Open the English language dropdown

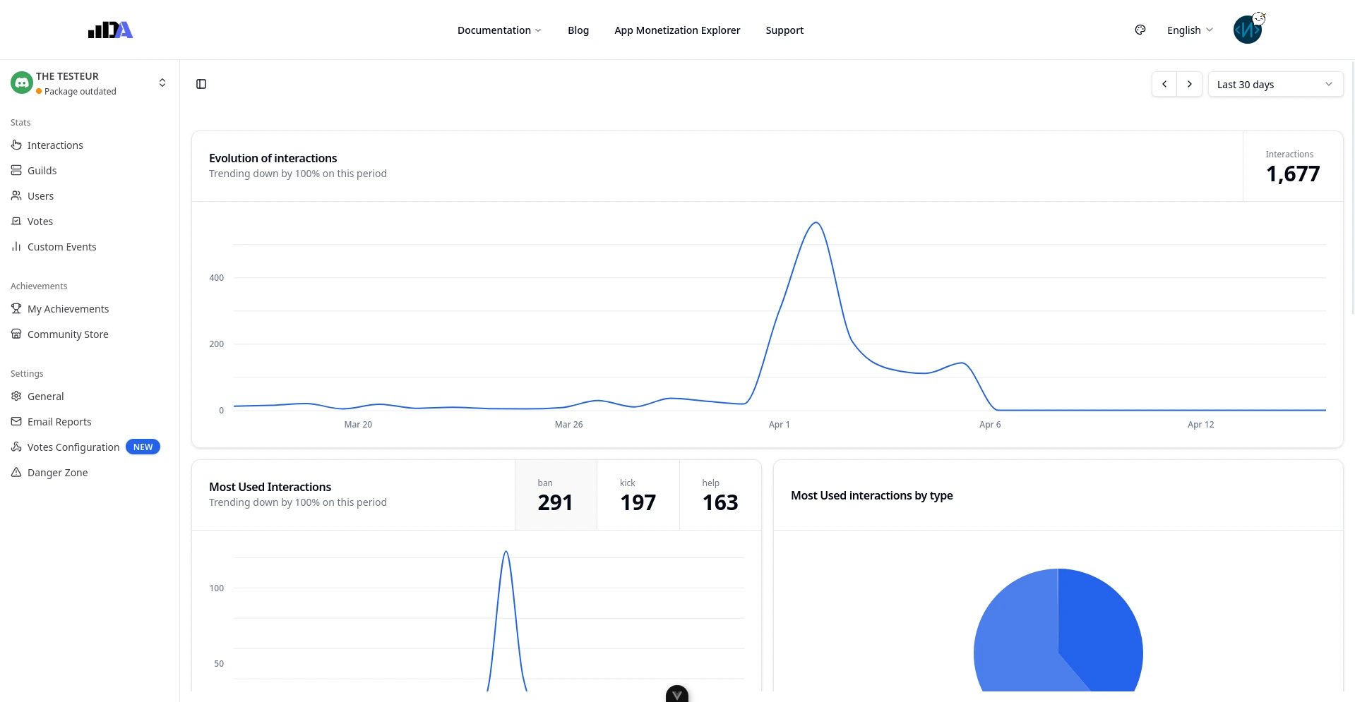click(1189, 30)
